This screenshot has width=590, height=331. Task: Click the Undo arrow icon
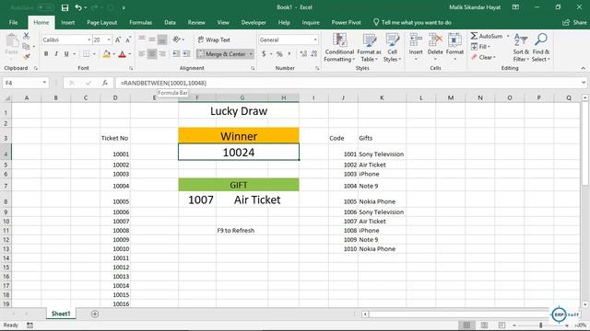pos(77,7)
